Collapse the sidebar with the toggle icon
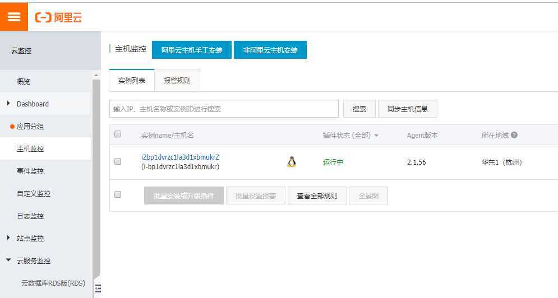Screen dimensions: 558x298 pos(98,288)
